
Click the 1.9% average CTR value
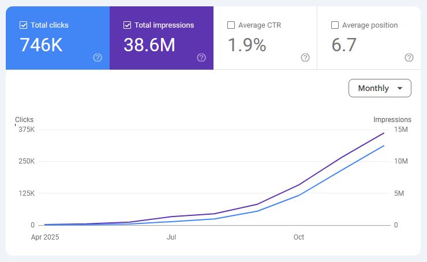(246, 45)
